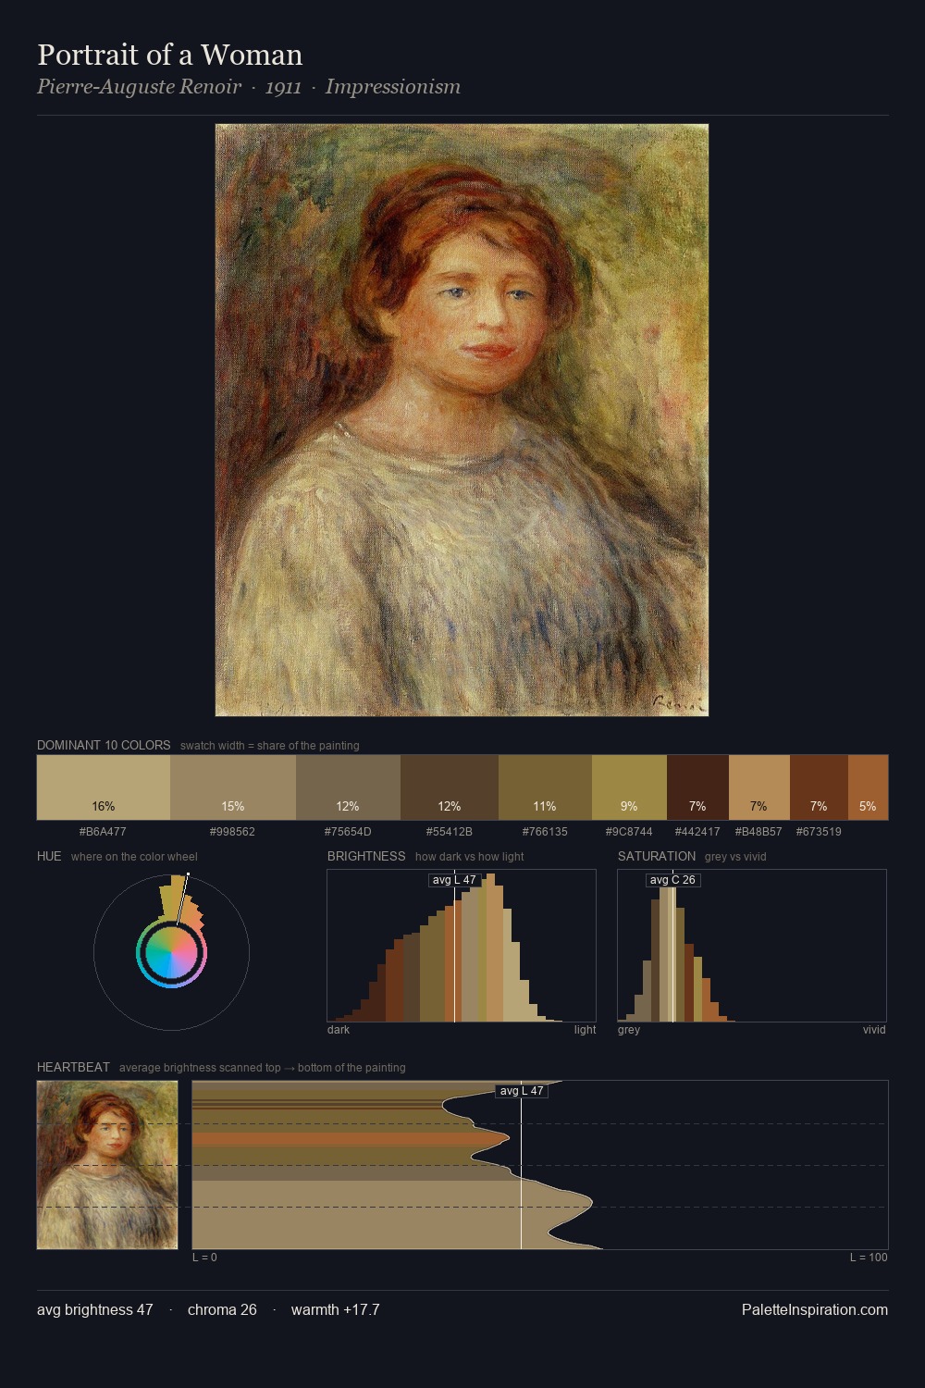Click the brightness histogram chart

point(462,946)
